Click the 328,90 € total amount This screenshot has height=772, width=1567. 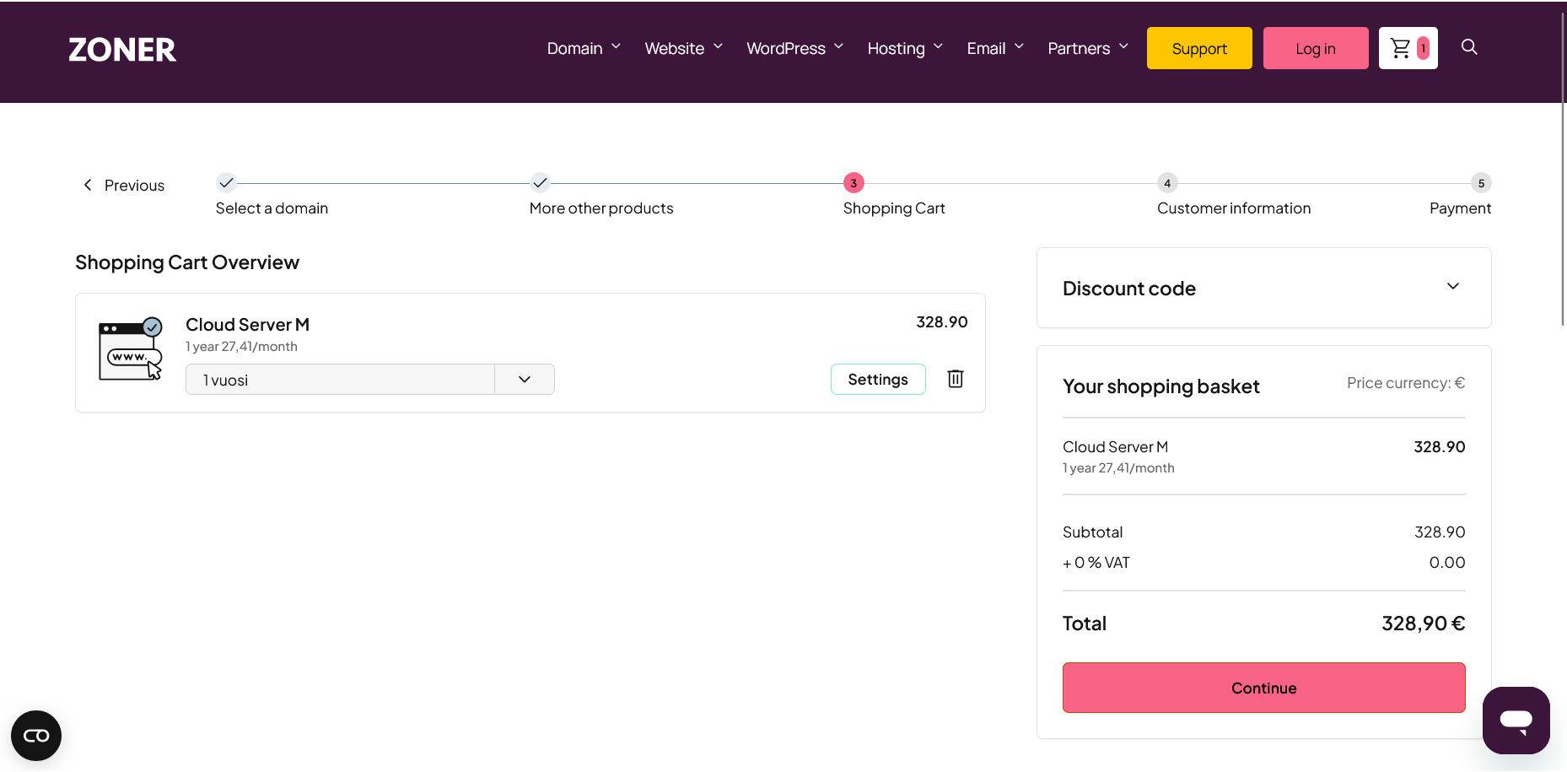[x=1423, y=624]
